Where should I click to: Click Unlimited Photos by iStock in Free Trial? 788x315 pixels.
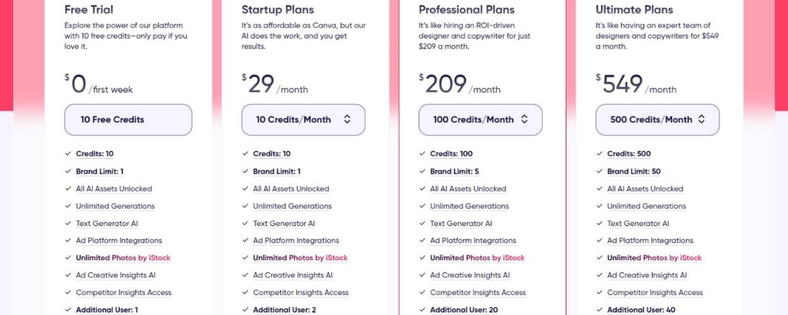coord(123,258)
